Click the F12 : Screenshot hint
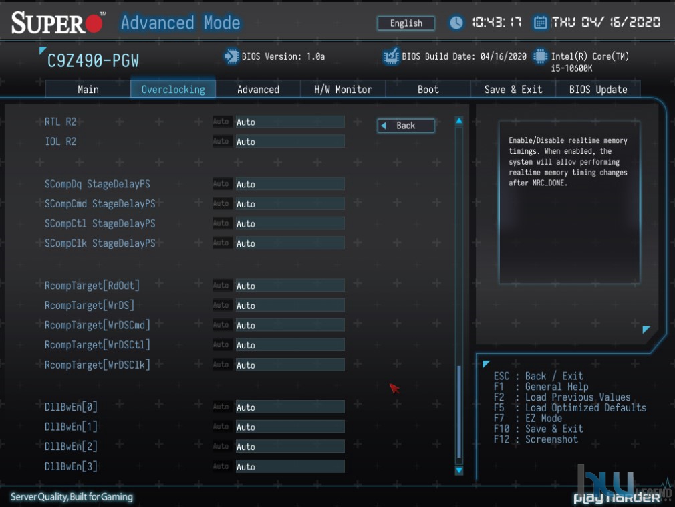This screenshot has height=507, width=675. coord(536,439)
